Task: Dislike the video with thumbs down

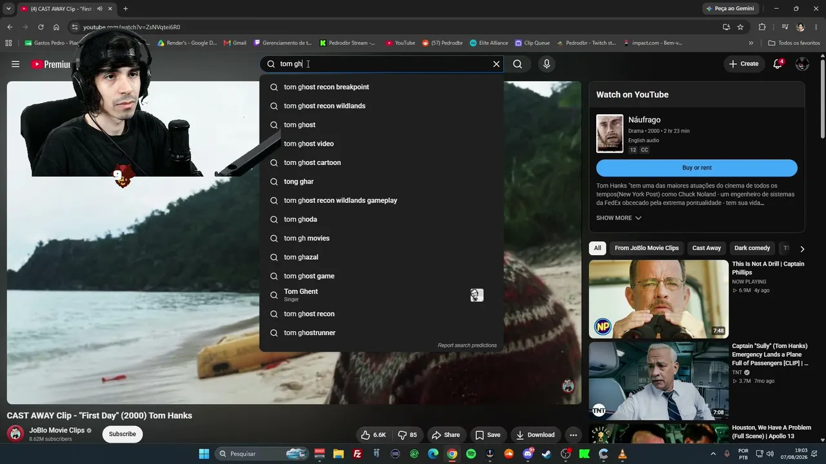Action: point(408,435)
